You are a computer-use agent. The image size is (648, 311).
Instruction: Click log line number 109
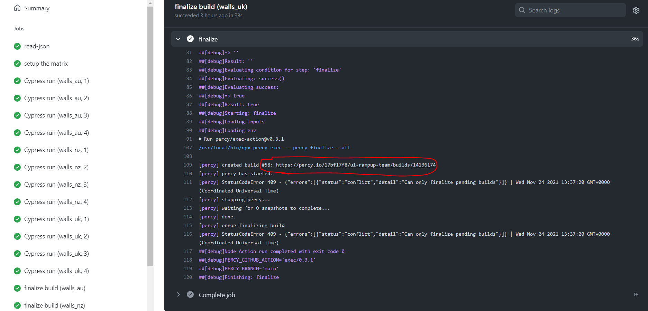coord(188,165)
